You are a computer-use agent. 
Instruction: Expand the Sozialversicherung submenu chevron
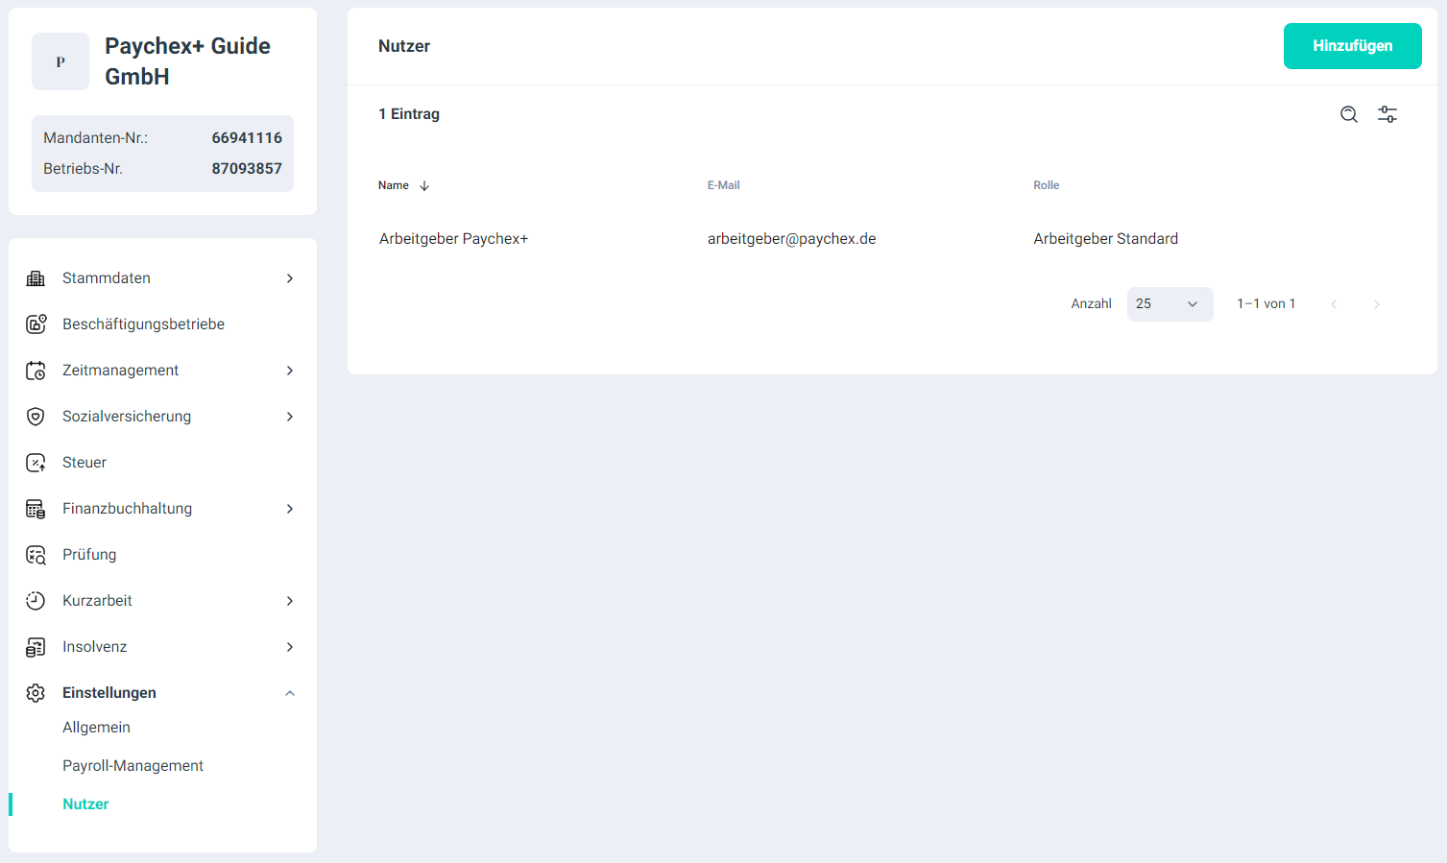click(290, 417)
